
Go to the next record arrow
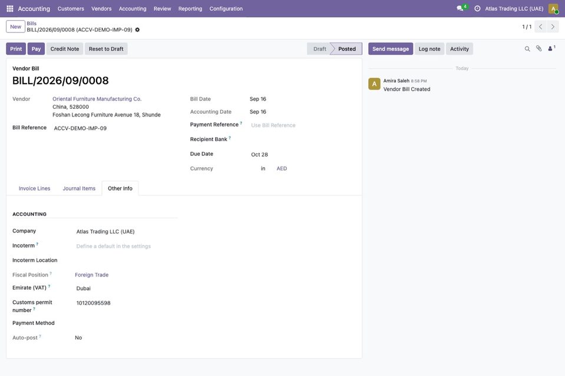point(553,26)
